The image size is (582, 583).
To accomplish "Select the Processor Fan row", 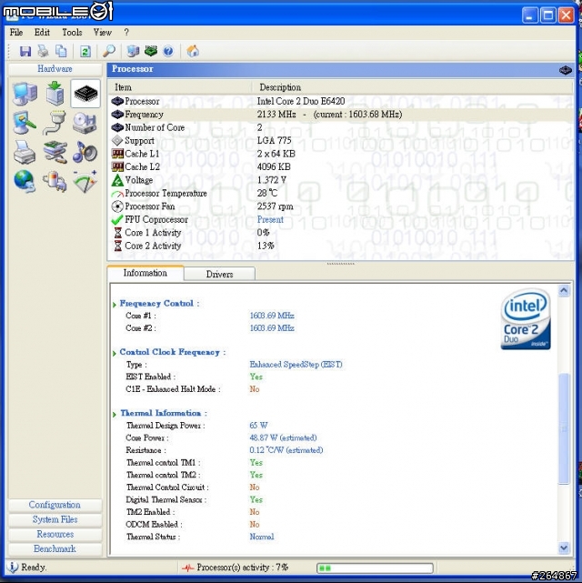I will coord(340,206).
